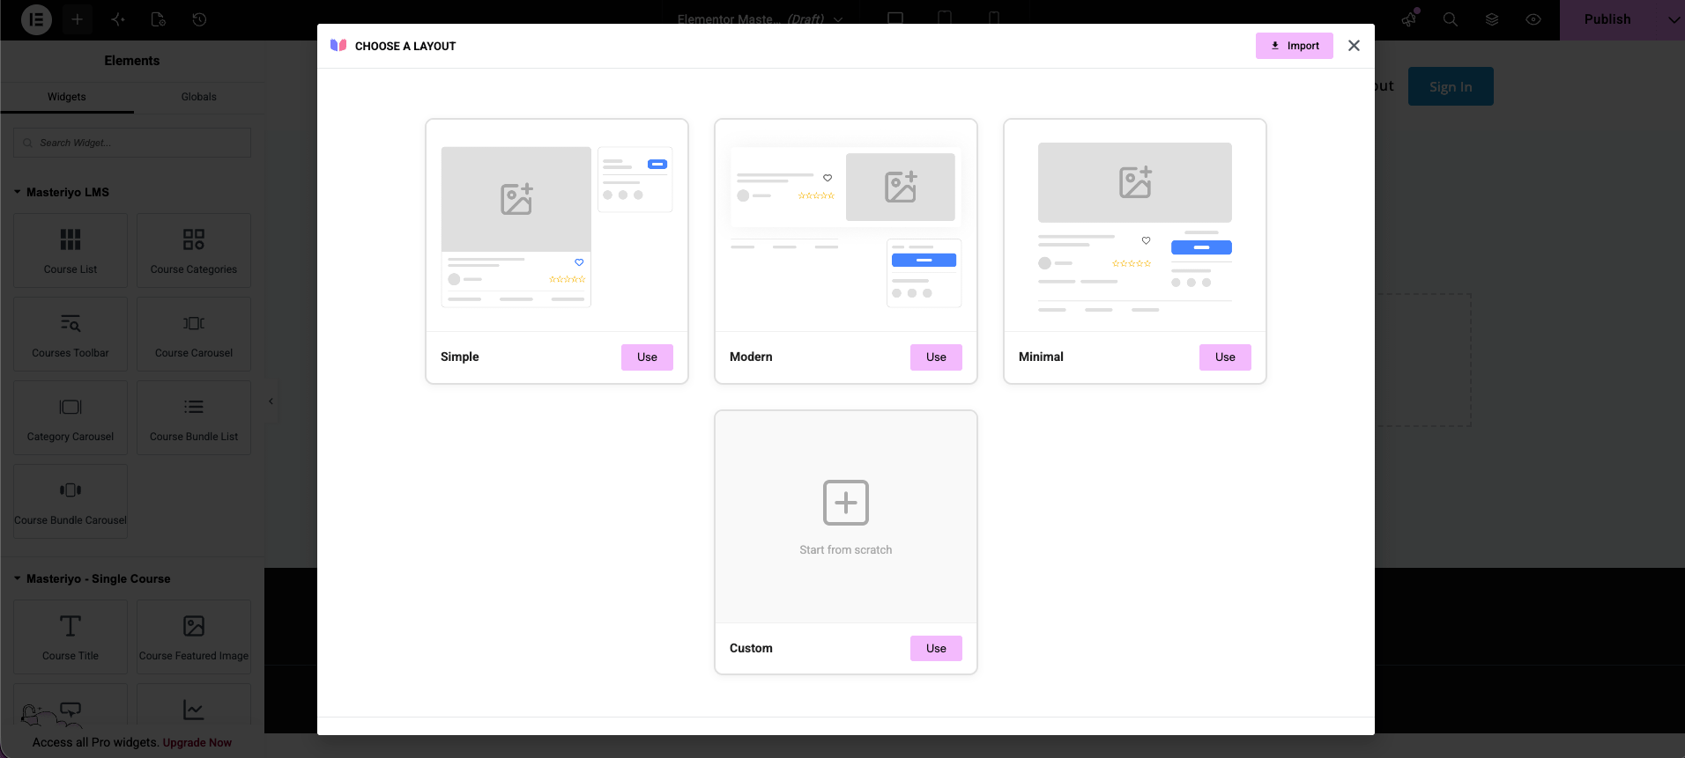The image size is (1685, 758).
Task: Open the Finder search icon
Action: pyautogui.click(x=1451, y=19)
